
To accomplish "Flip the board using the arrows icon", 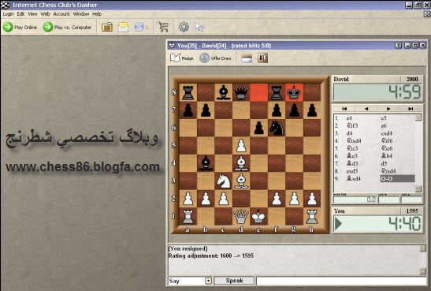I will (x=263, y=58).
